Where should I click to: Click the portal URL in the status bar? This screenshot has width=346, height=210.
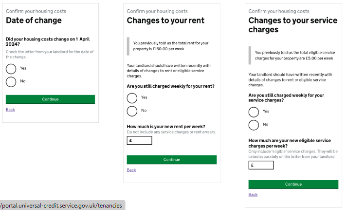pyautogui.click(x=61, y=206)
